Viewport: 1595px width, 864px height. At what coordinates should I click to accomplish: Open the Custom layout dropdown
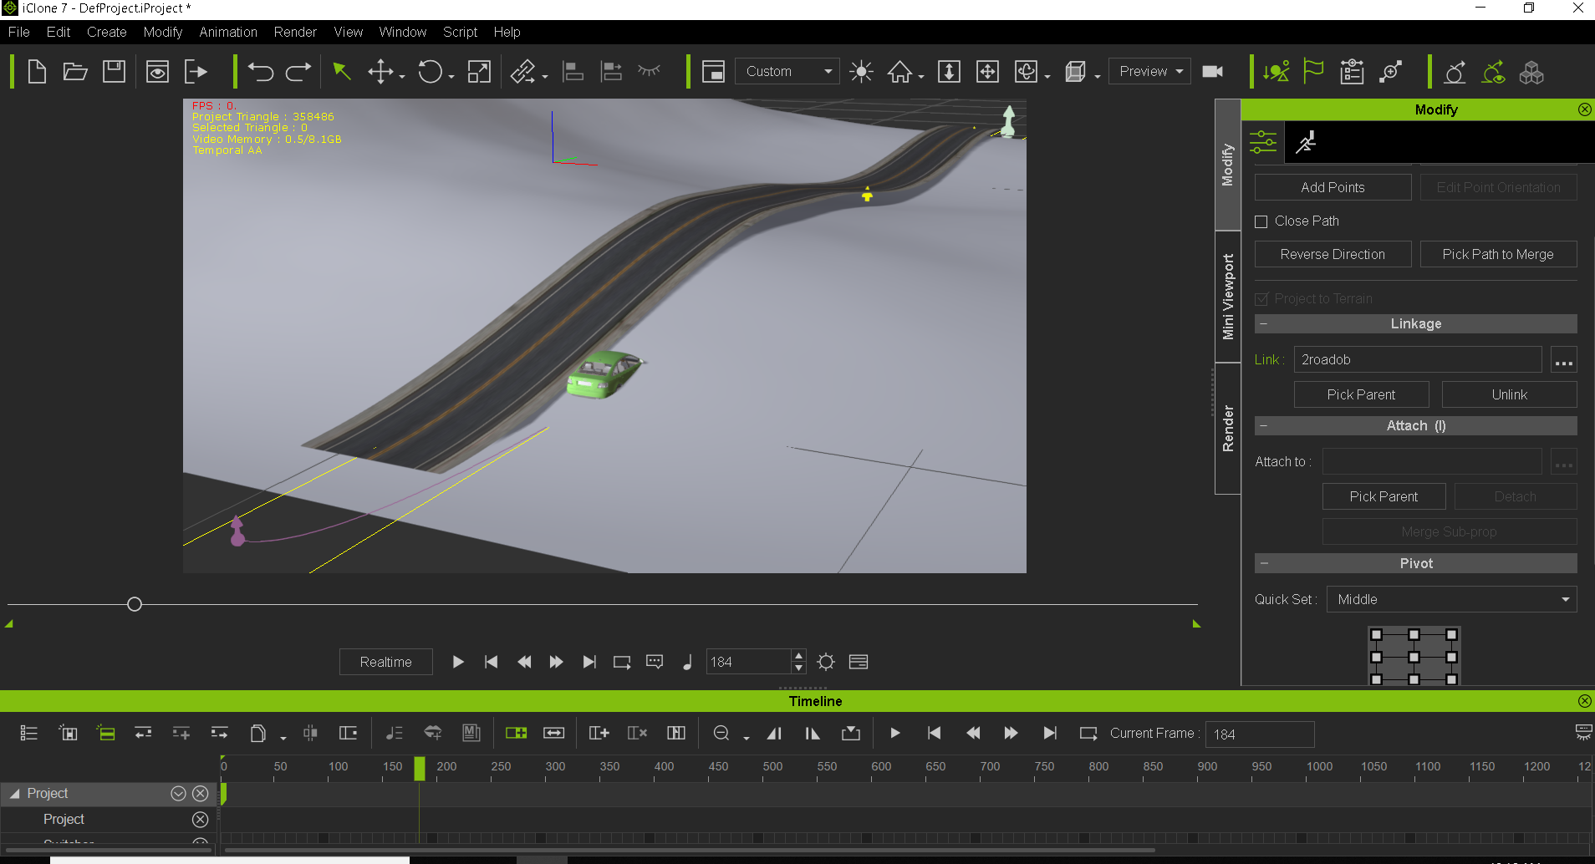787,72
